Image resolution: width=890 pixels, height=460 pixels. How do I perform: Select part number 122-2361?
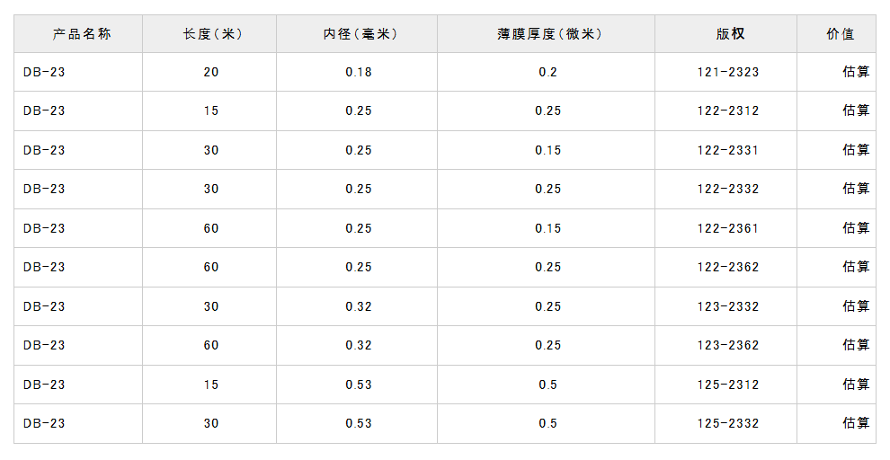[x=727, y=228]
